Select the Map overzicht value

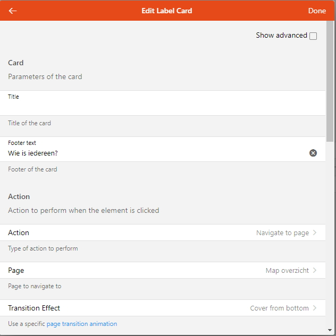pos(287,271)
